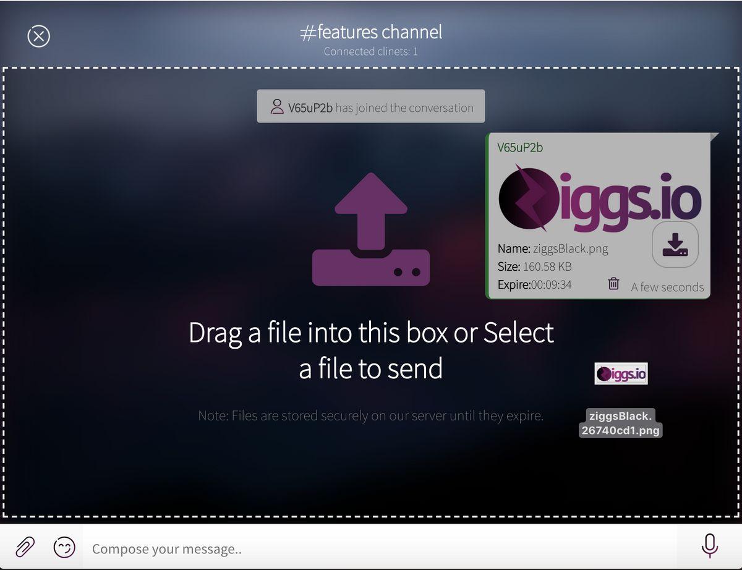The image size is (742, 570).
Task: Click the #features channel title
Action: click(371, 32)
